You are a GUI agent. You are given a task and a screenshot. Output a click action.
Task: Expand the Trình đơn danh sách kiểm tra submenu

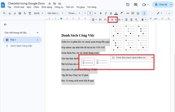tap(132, 58)
